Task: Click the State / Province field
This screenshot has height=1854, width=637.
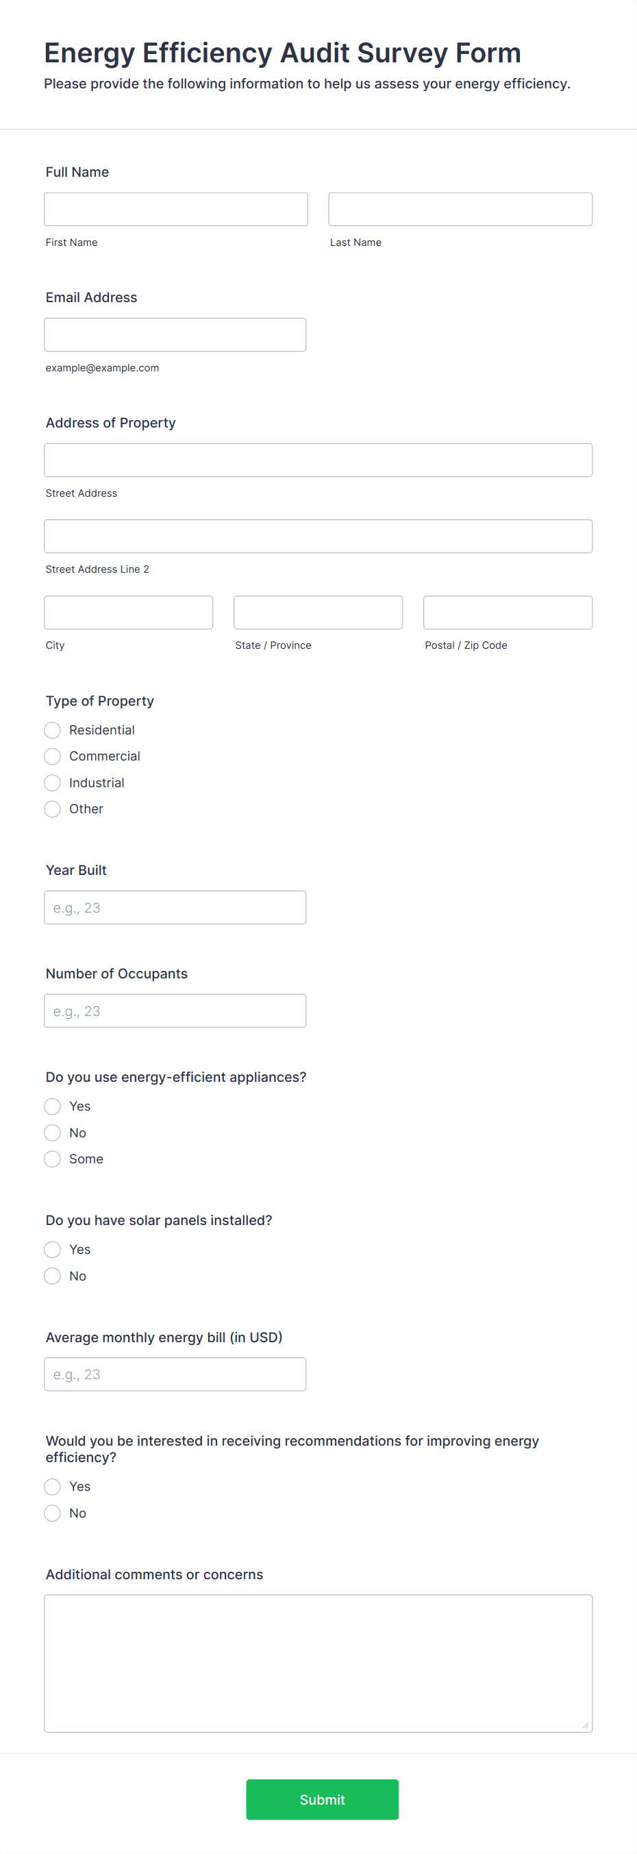Action: click(x=318, y=613)
